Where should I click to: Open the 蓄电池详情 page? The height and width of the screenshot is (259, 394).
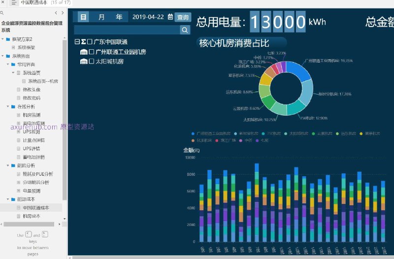(x=33, y=157)
